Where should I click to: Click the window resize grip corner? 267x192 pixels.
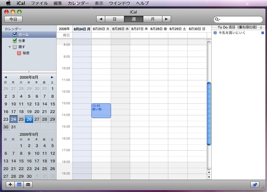pos(263,187)
